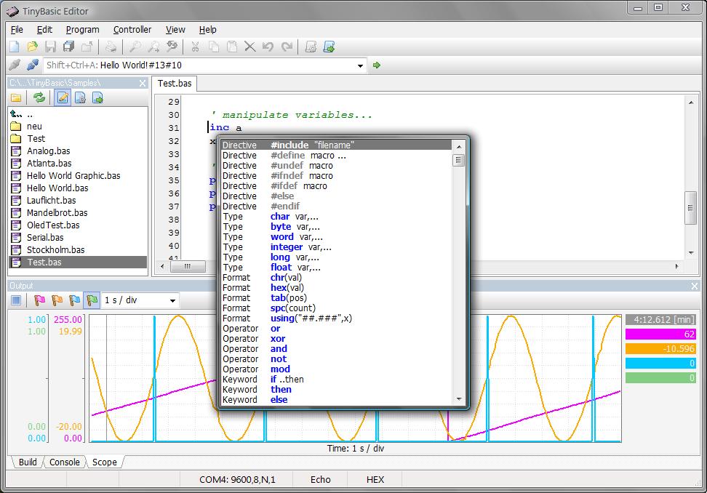Viewport: 707px width, 493px height.
Task: Click the New file icon in toolbar
Action: point(15,47)
